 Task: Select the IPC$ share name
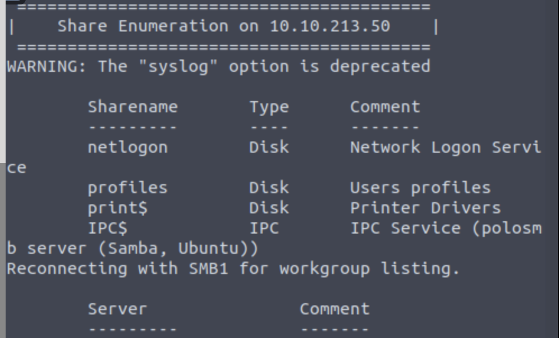click(107, 228)
